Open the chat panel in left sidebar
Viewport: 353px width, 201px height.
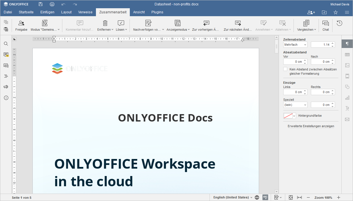pos(6,65)
